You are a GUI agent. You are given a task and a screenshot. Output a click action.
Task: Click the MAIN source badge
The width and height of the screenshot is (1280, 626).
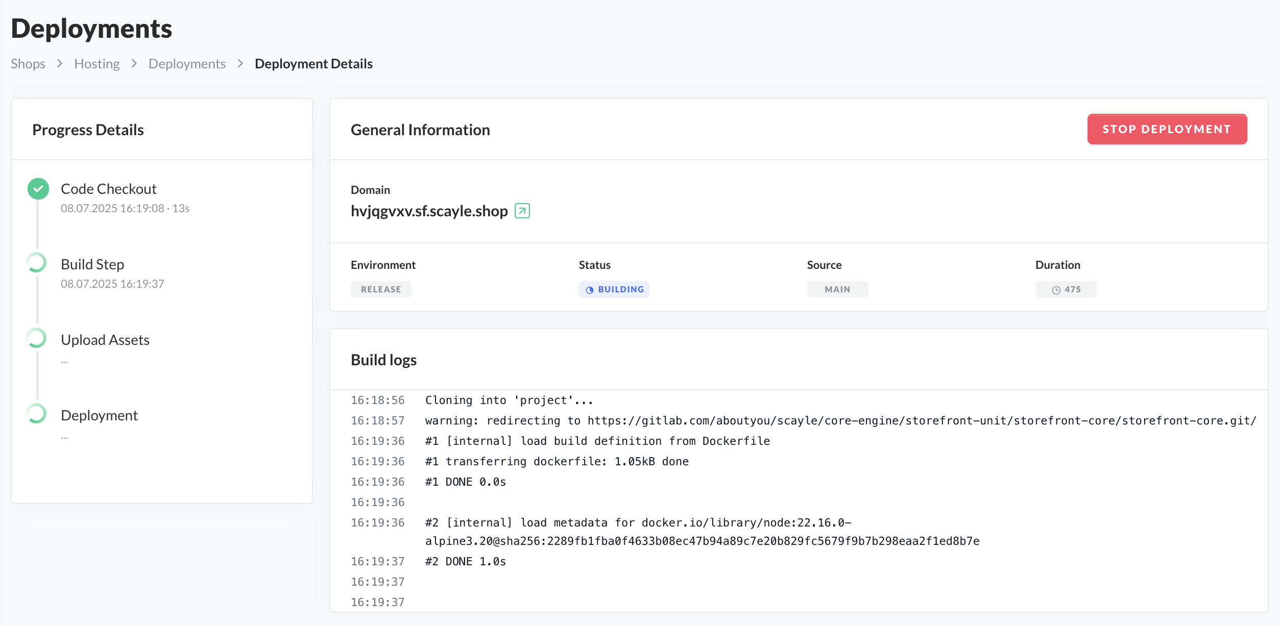coord(837,289)
